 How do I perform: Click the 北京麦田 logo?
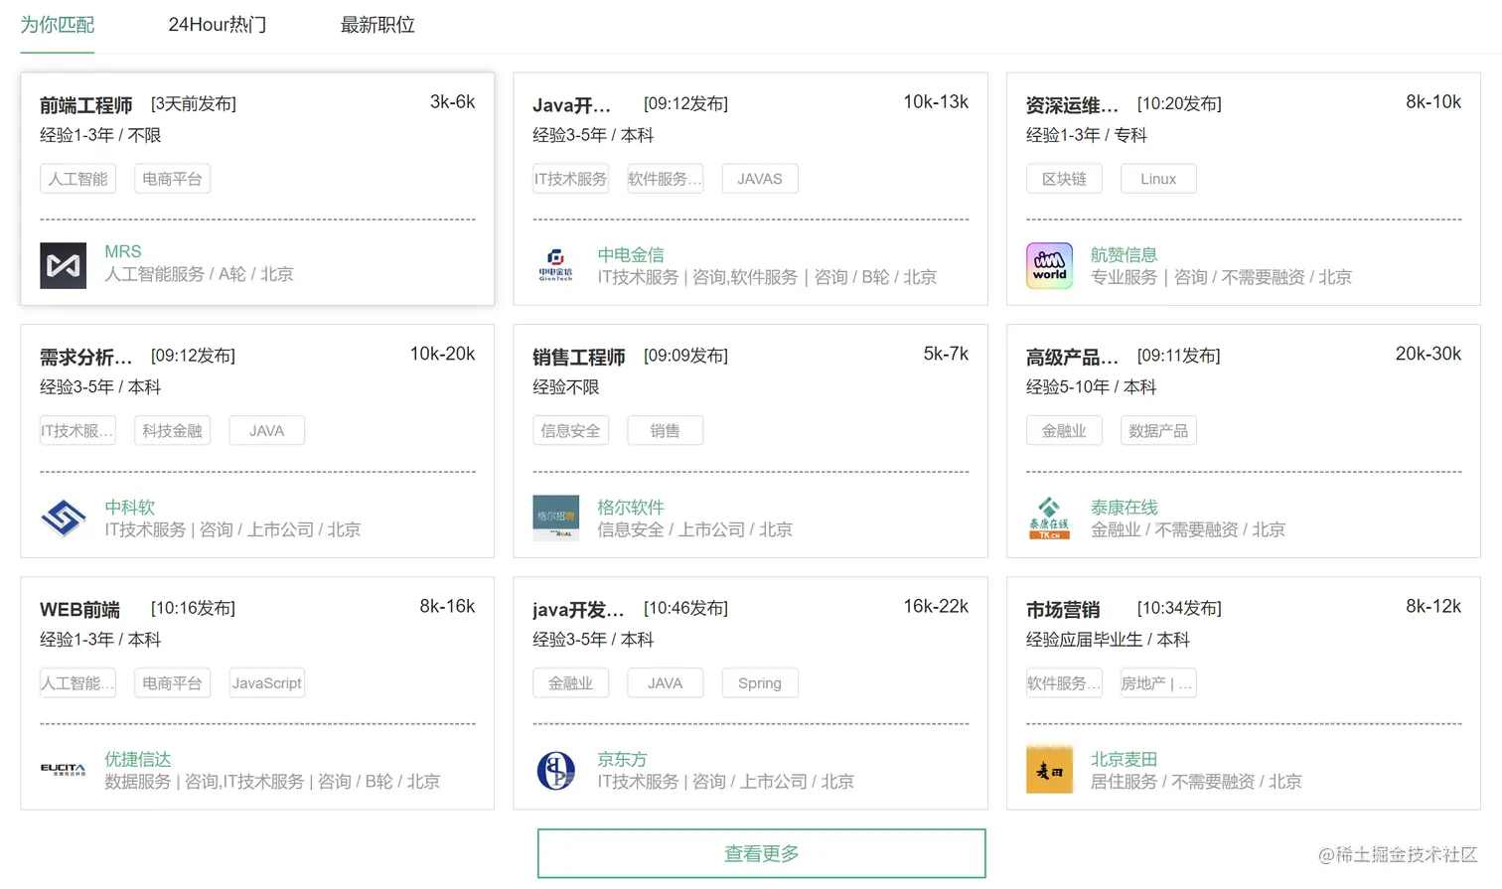click(x=1049, y=769)
